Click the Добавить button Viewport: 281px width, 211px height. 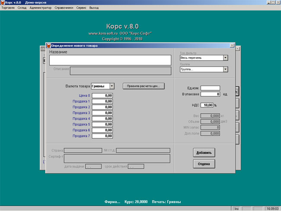pos(204,153)
